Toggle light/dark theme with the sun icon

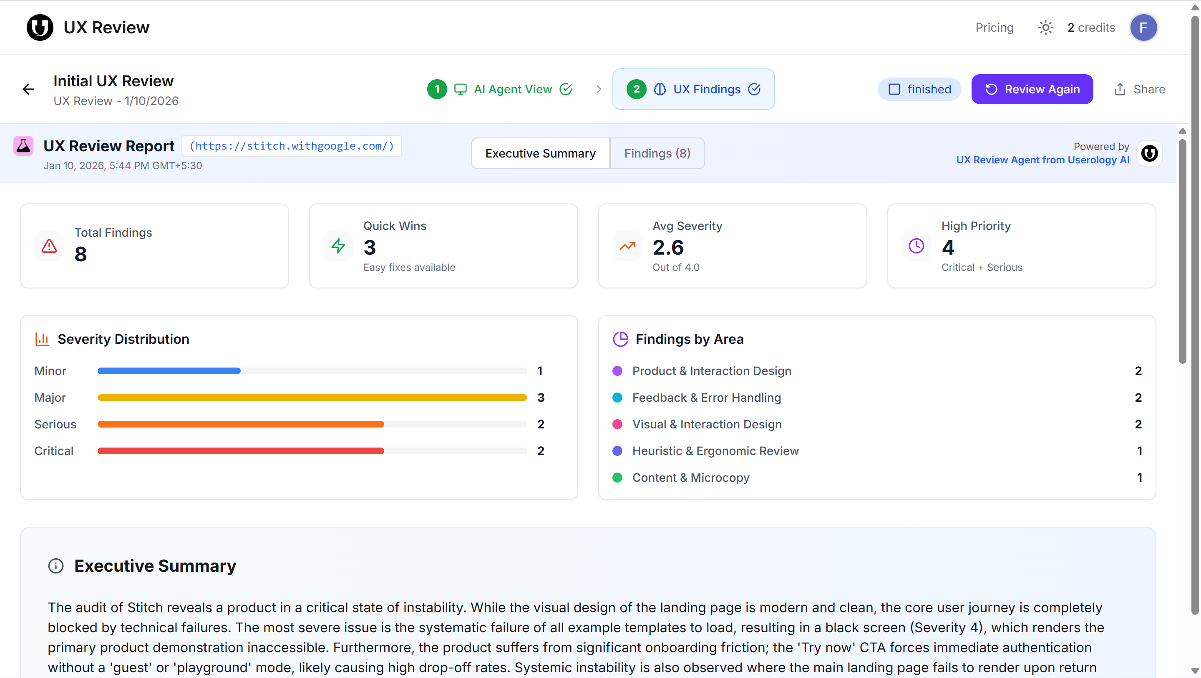click(x=1045, y=28)
